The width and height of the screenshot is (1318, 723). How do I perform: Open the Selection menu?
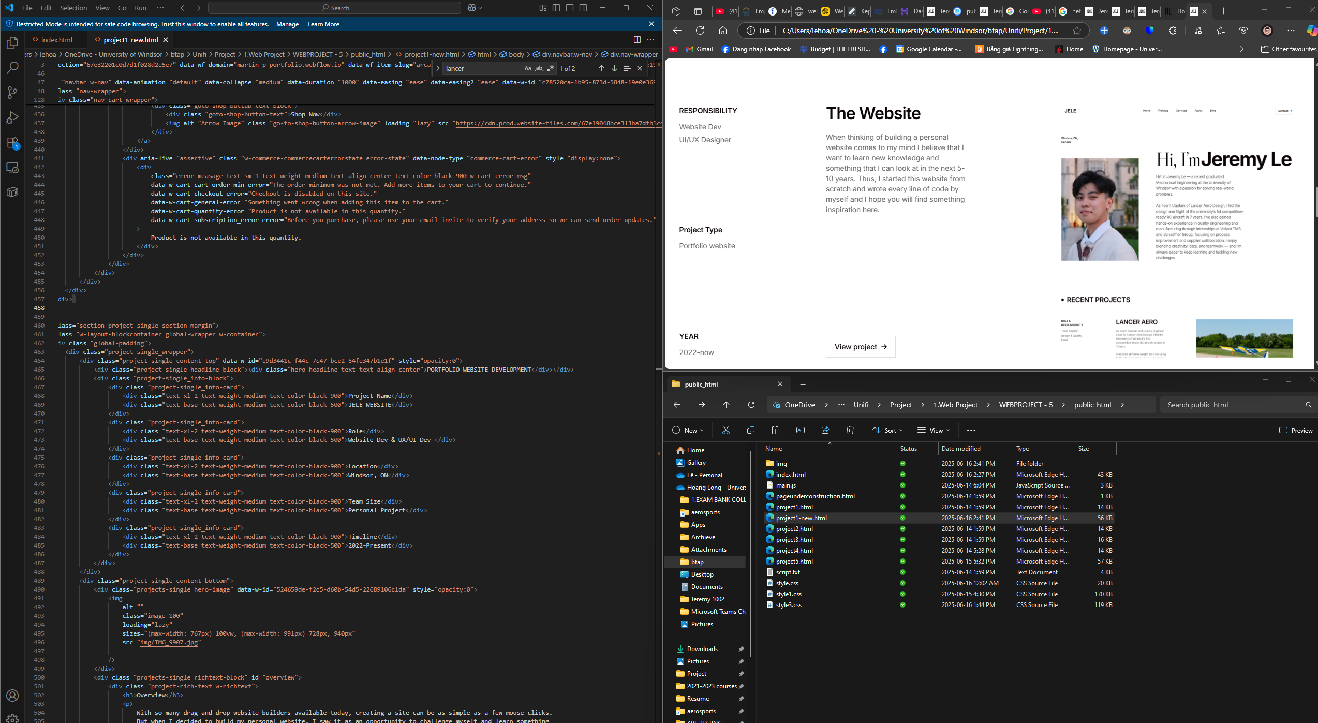(x=73, y=8)
